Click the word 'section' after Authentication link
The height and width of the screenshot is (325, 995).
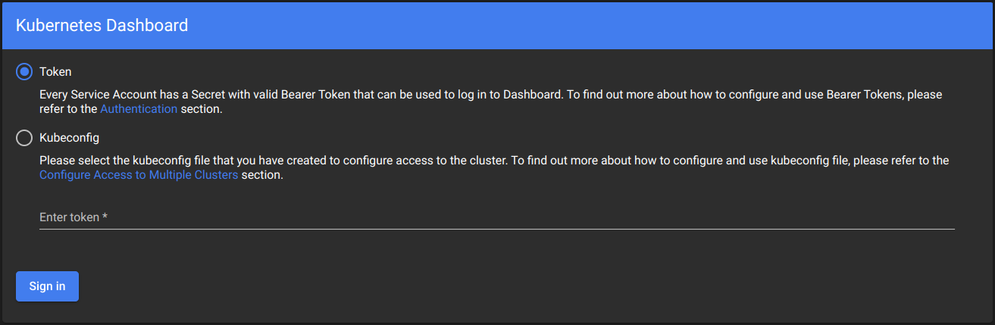point(200,109)
